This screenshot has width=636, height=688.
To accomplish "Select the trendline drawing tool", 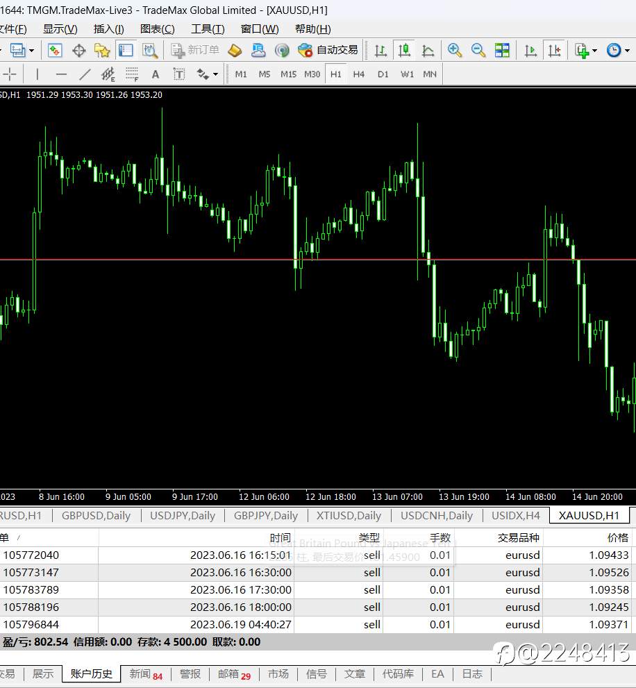I will pos(85,74).
